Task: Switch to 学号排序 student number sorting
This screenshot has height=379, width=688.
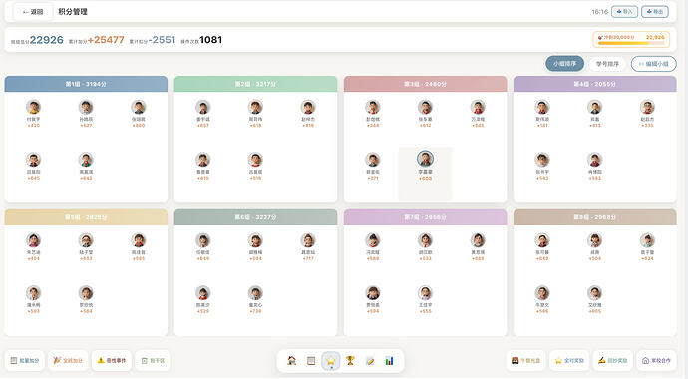Action: [x=607, y=64]
